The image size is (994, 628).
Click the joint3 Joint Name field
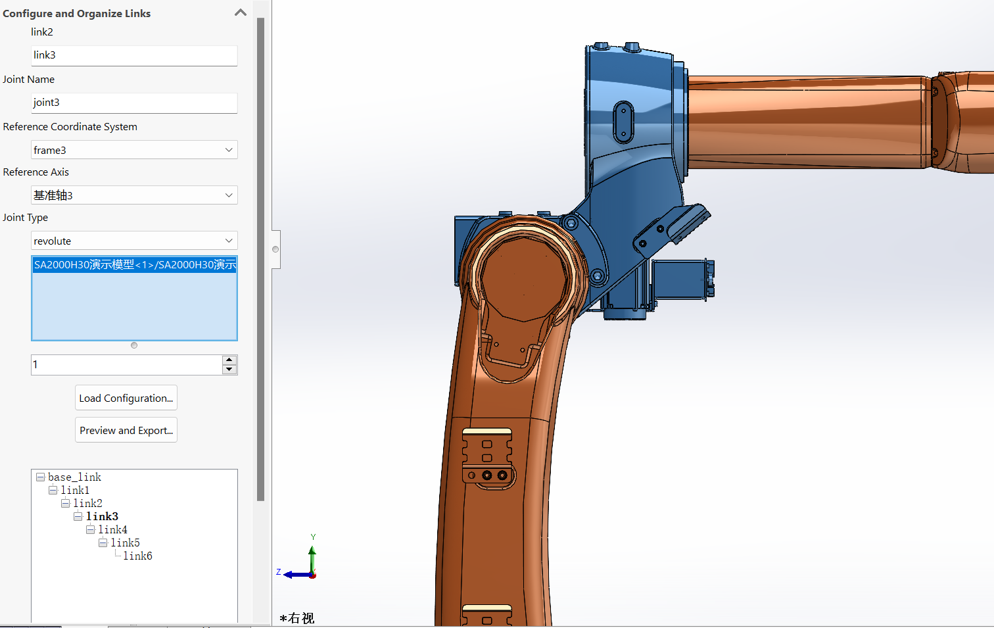[x=133, y=103]
